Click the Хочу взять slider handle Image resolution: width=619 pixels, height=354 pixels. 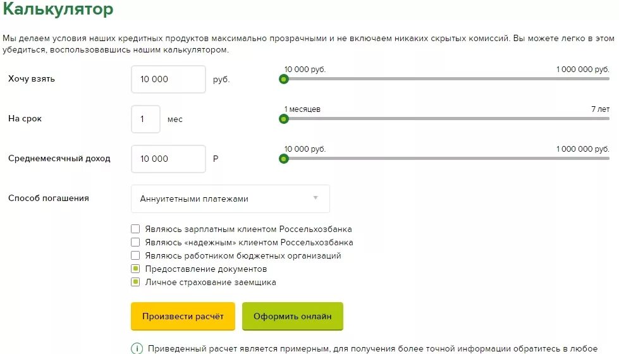pyautogui.click(x=283, y=79)
